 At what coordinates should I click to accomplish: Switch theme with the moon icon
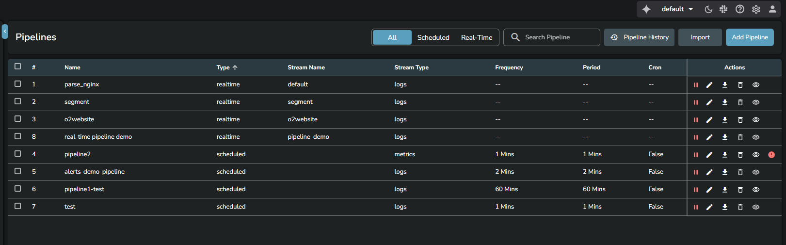point(708,9)
